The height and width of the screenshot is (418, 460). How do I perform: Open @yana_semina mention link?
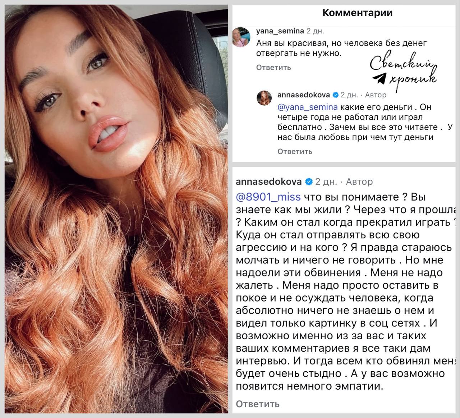(308, 107)
